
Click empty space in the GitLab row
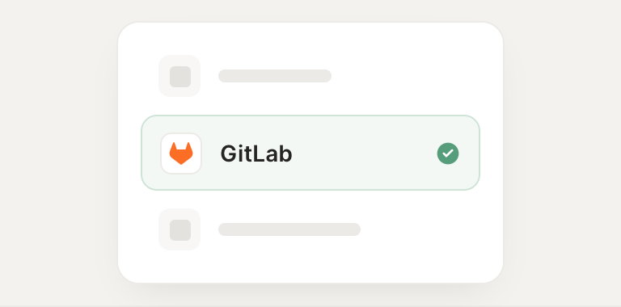(365, 153)
